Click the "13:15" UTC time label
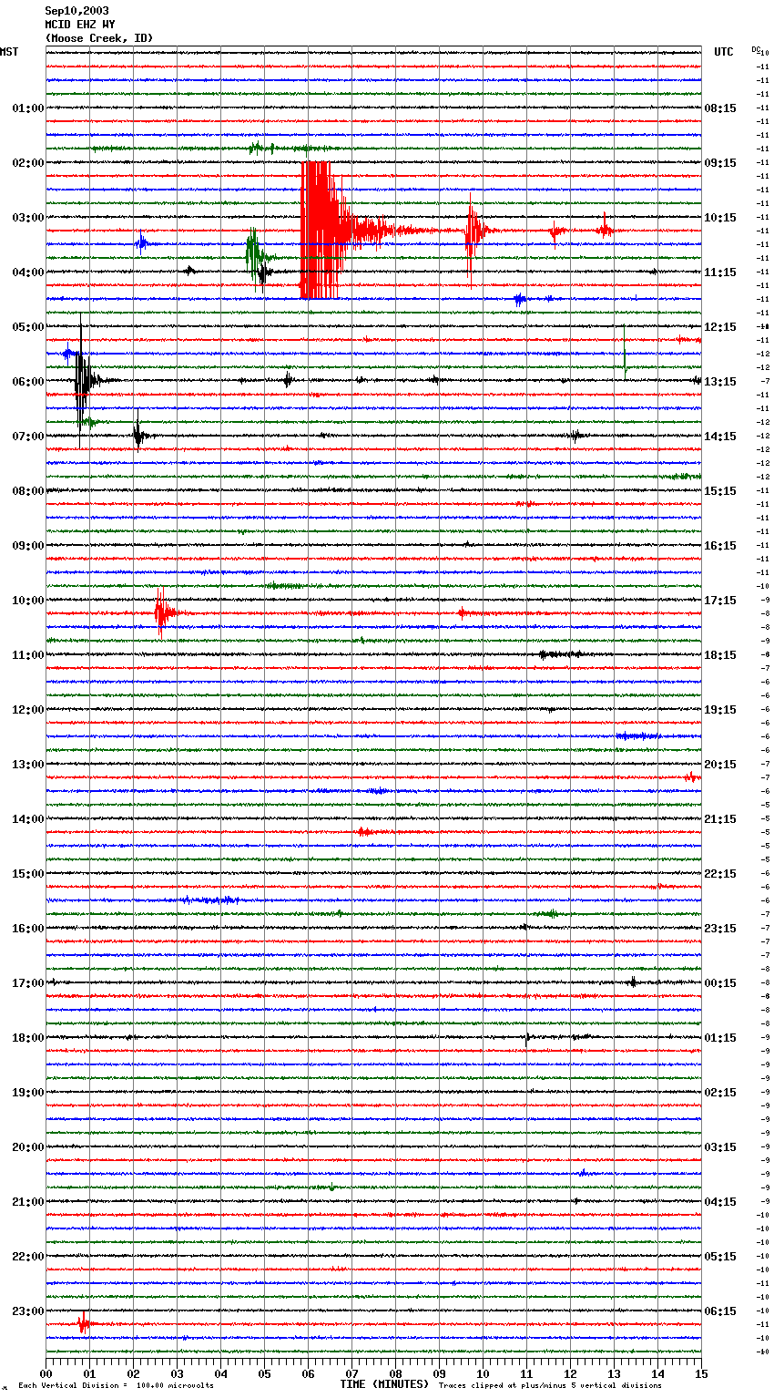 pos(720,382)
